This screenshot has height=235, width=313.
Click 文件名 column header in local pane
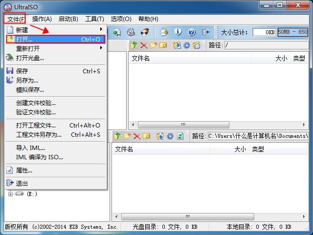161,149
